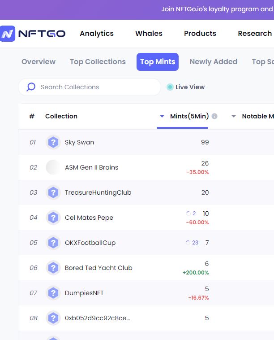Open the Whales menu
Viewport: 274px width, 340px height.
click(149, 33)
